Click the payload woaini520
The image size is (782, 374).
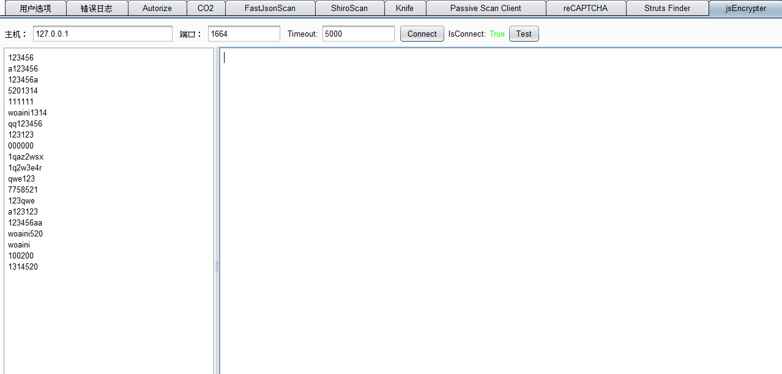pyautogui.click(x=25, y=234)
